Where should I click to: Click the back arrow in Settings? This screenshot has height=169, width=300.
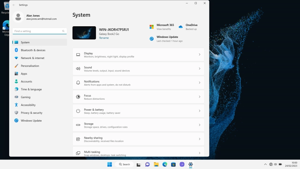click(x=14, y=5)
